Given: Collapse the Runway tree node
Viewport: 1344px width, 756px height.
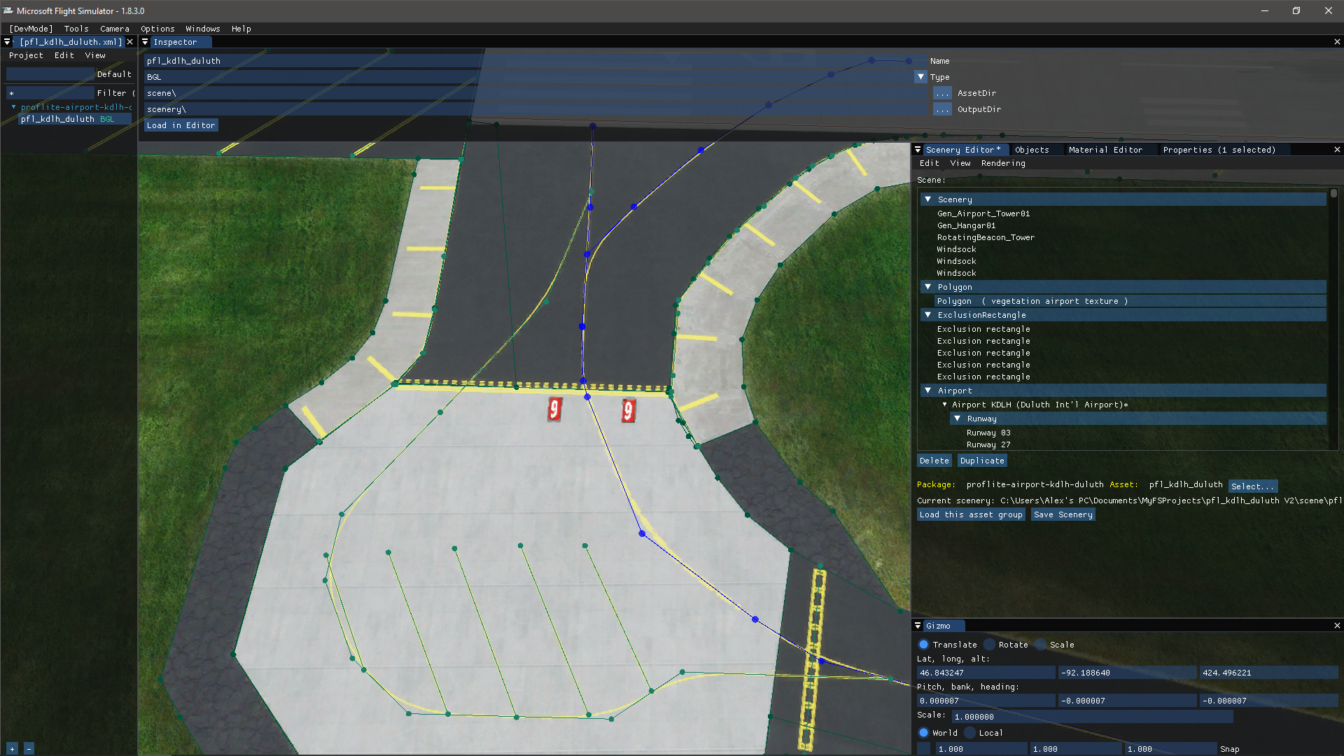Looking at the screenshot, I should tap(957, 419).
